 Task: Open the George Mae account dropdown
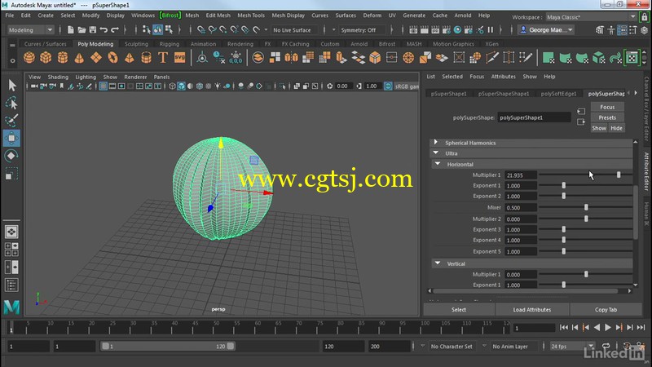point(547,30)
